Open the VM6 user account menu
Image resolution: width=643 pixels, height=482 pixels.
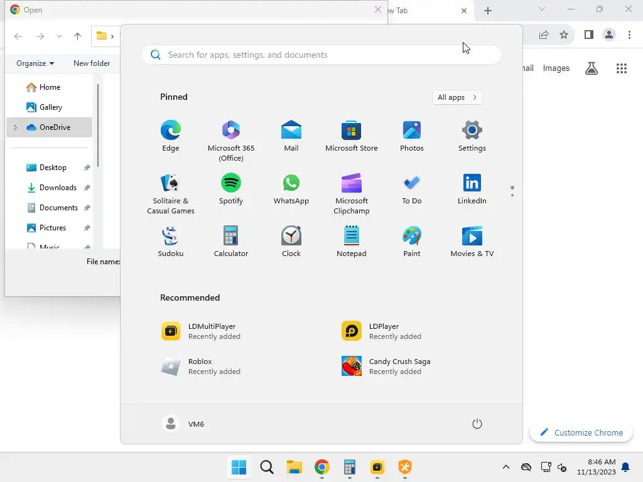[x=183, y=424]
